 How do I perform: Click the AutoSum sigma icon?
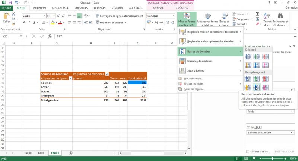tap(257, 14)
